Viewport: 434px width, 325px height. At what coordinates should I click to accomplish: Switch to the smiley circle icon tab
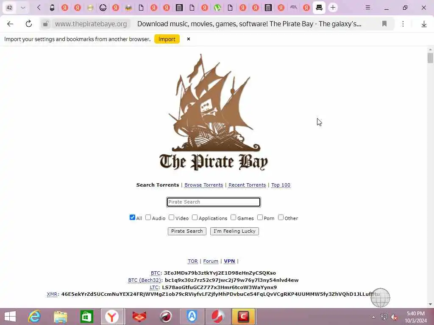103,8
